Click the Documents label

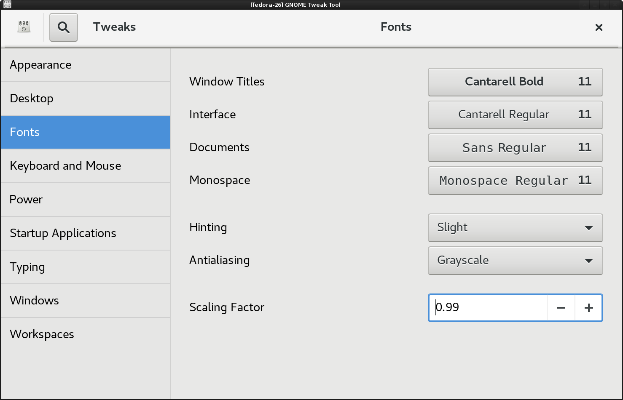[x=219, y=147]
